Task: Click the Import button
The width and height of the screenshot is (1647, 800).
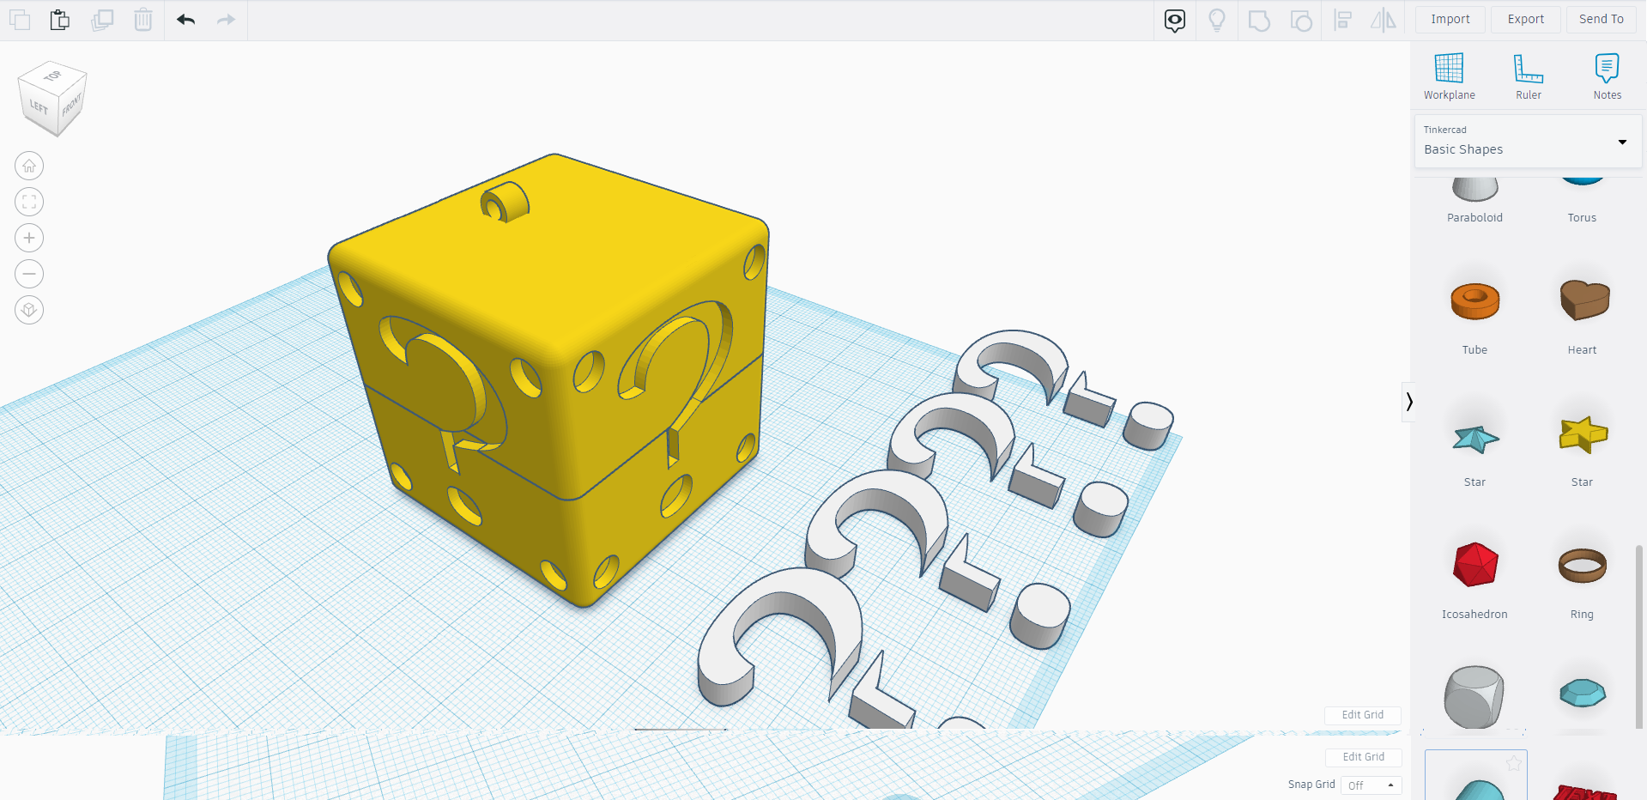Action: [x=1450, y=19]
